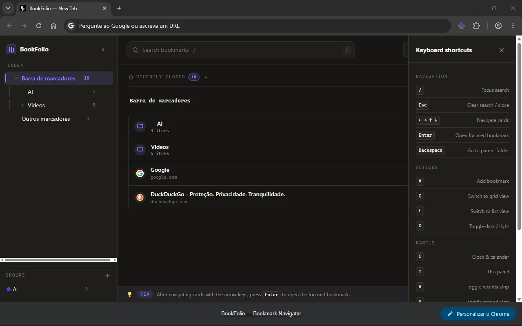Click the DuckDuckGo favicon
This screenshot has width=522, height=326.
pyautogui.click(x=140, y=197)
